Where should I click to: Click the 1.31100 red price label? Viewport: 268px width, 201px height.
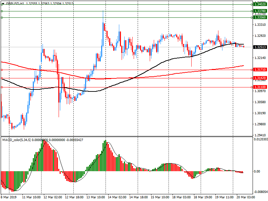pos(260,87)
